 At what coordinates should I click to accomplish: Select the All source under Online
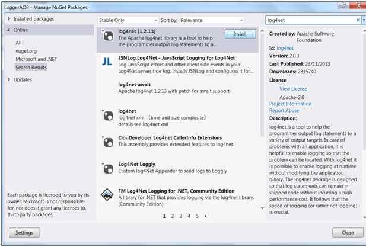18,43
